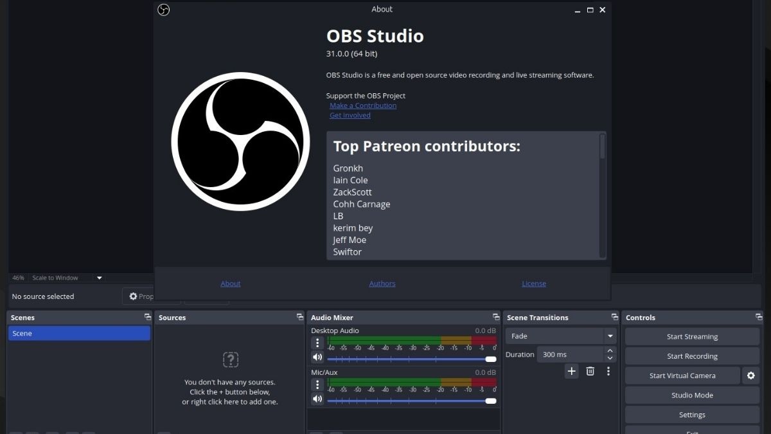This screenshot has width=771, height=434.
Task: Pop out the Sources dock icon
Action: pos(299,317)
